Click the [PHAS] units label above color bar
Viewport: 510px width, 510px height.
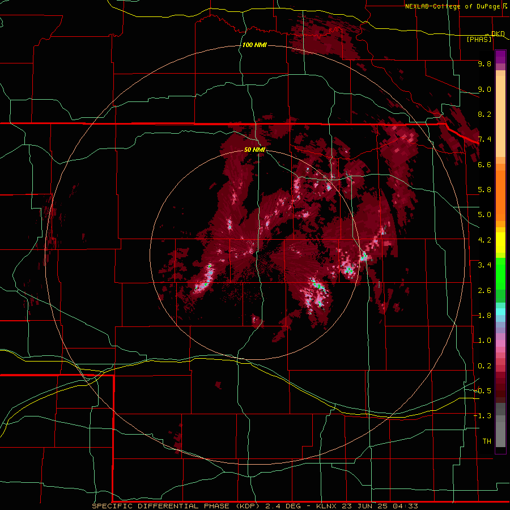pos(479,39)
